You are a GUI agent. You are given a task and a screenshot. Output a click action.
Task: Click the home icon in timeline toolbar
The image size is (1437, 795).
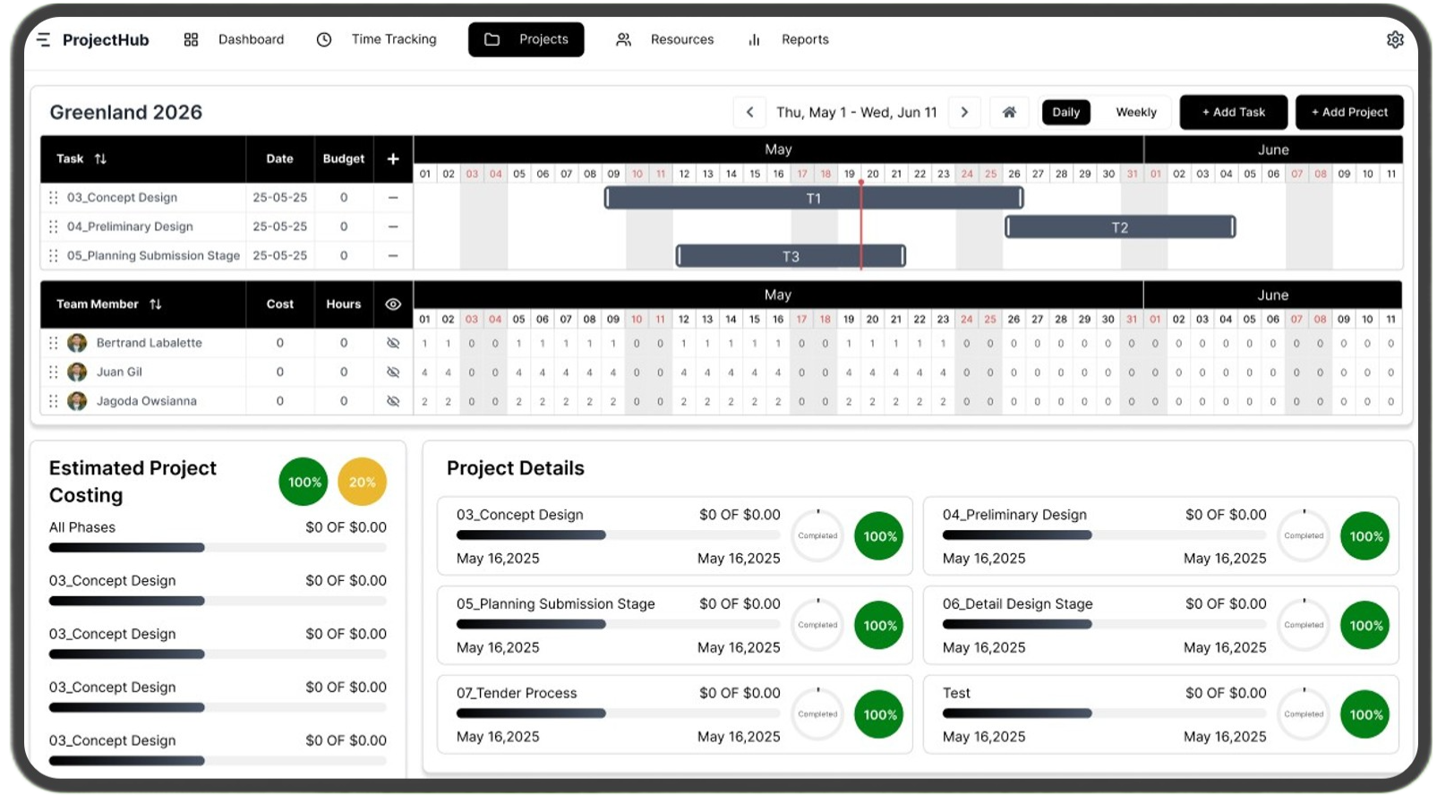tap(1009, 112)
